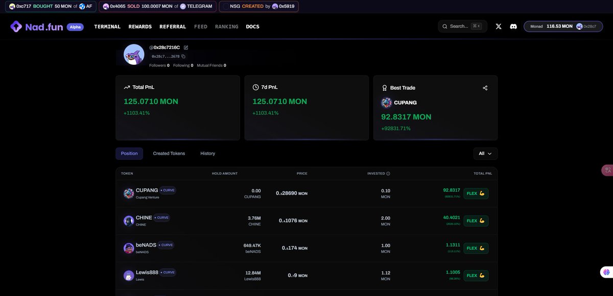Click the beNADS token icon in table
Viewport: 613px width, 296px height.
coord(129,248)
